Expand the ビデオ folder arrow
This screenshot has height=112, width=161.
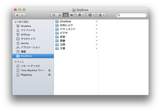click(x=97, y=33)
